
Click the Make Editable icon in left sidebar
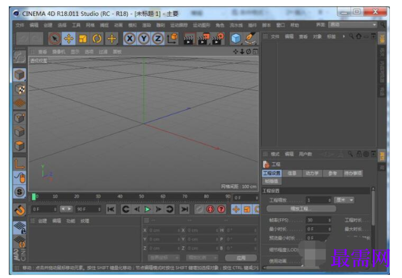tap(20, 57)
